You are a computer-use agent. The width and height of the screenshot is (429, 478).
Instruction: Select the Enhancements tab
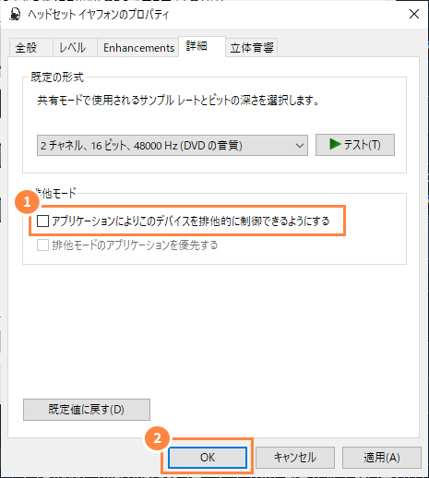pyautogui.click(x=138, y=48)
